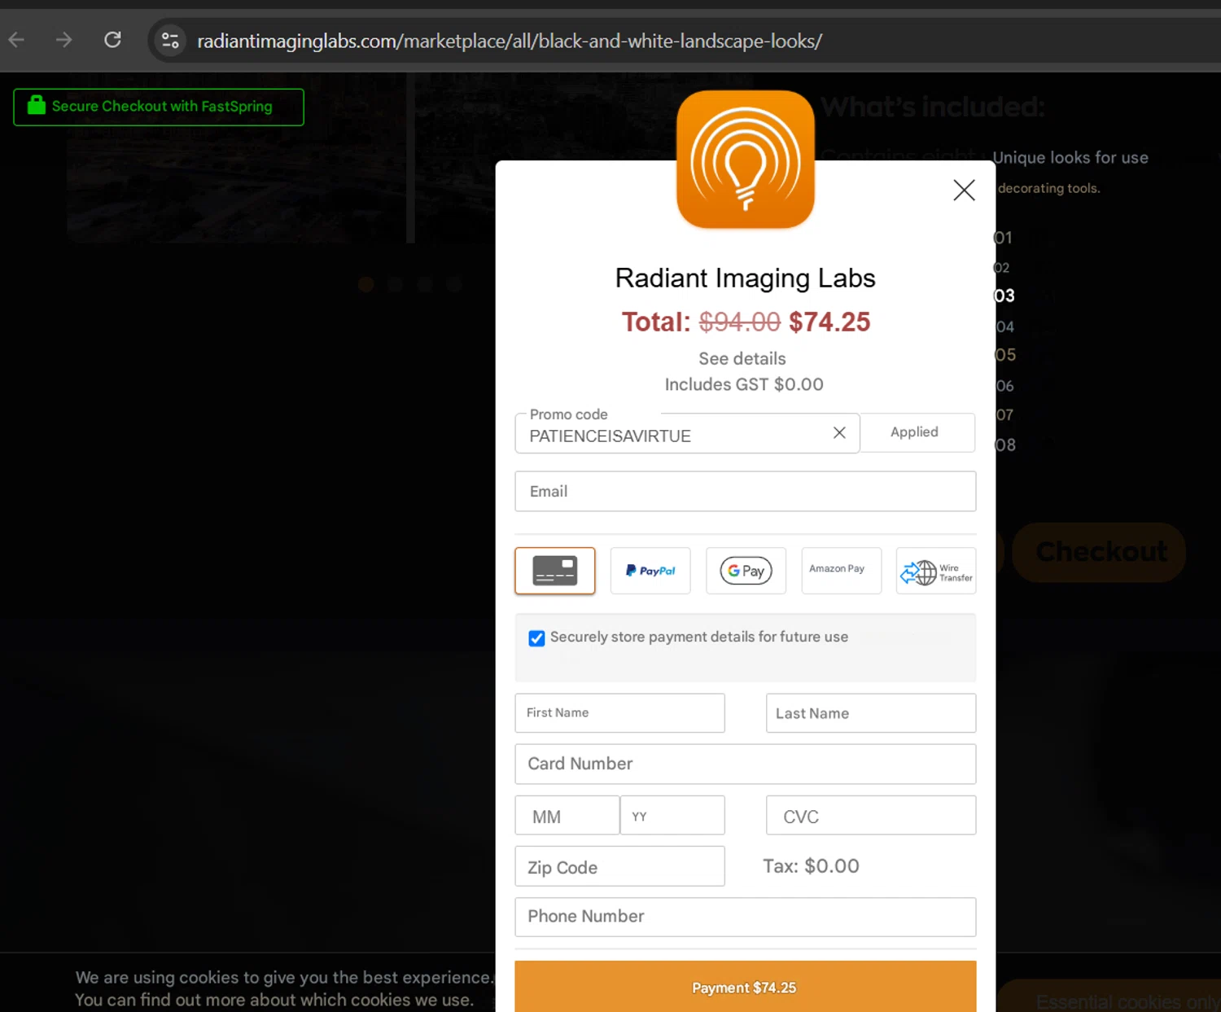Viewport: 1221px width, 1012px height.
Task: Open site information icon in address bar
Action: coord(170,40)
